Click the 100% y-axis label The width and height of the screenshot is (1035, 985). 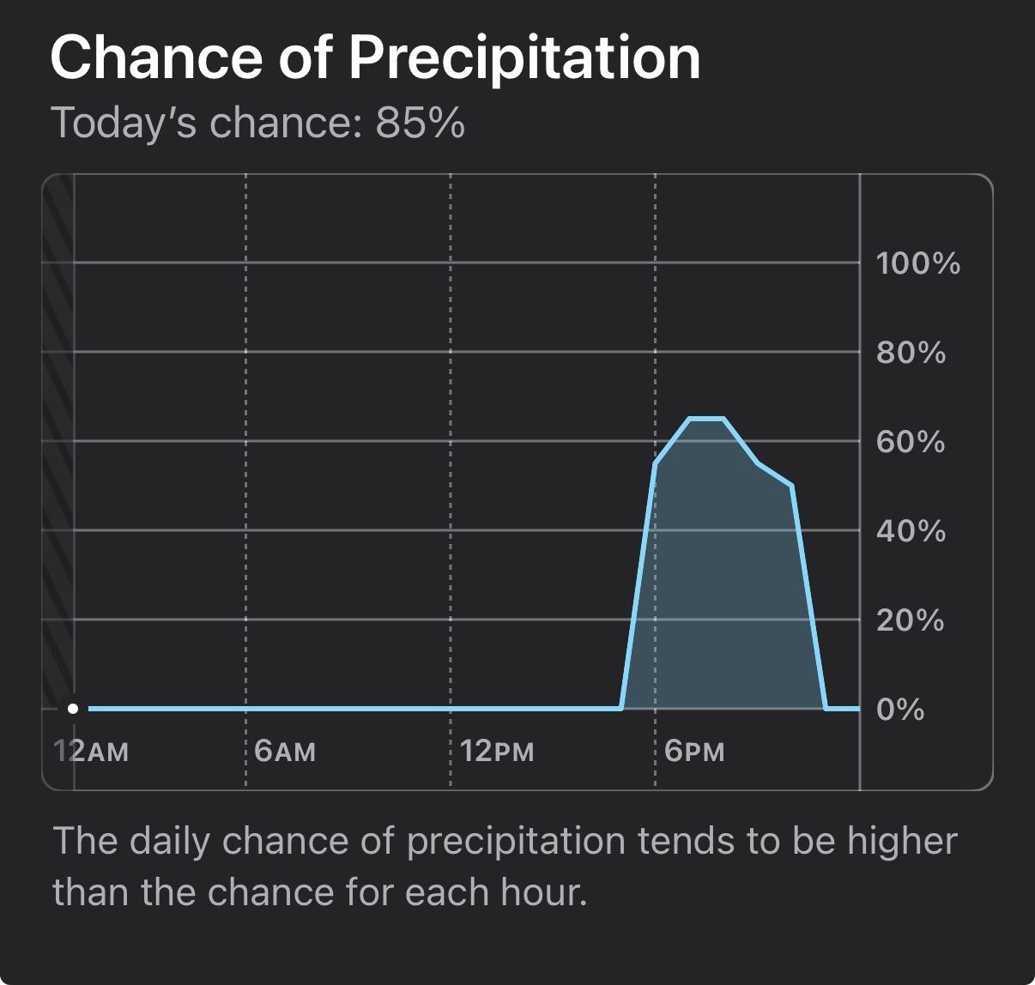coord(917,263)
